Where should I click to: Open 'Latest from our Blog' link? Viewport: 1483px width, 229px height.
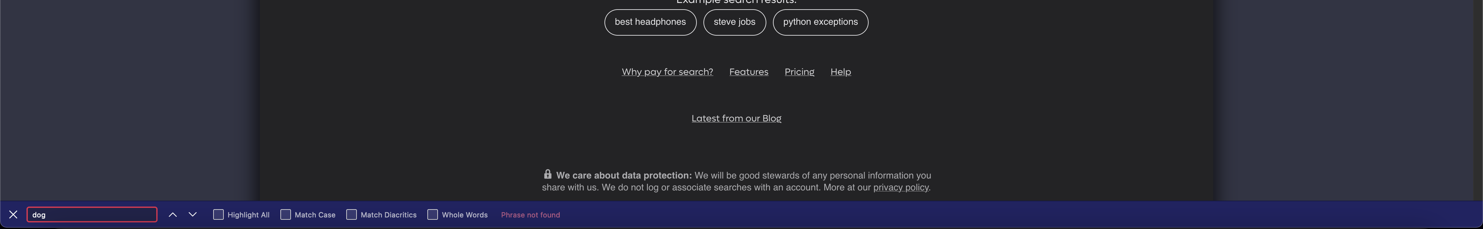[x=736, y=118]
